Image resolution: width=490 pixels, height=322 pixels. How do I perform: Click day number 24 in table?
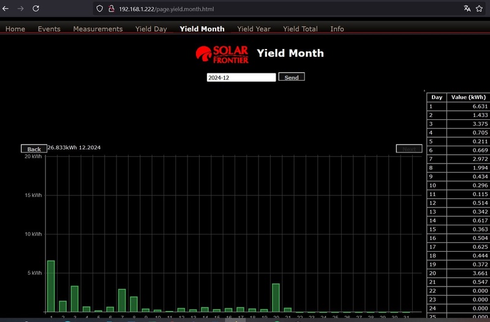432,309
